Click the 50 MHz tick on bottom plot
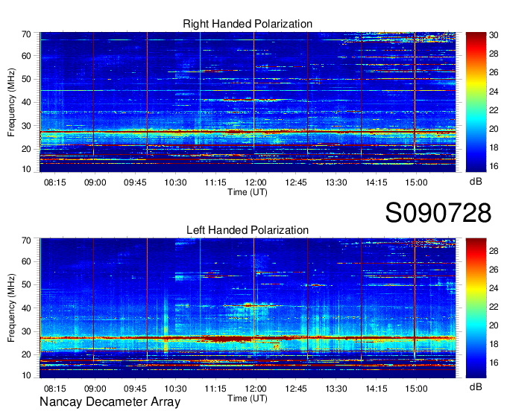507x411 pixels. (x=26, y=284)
